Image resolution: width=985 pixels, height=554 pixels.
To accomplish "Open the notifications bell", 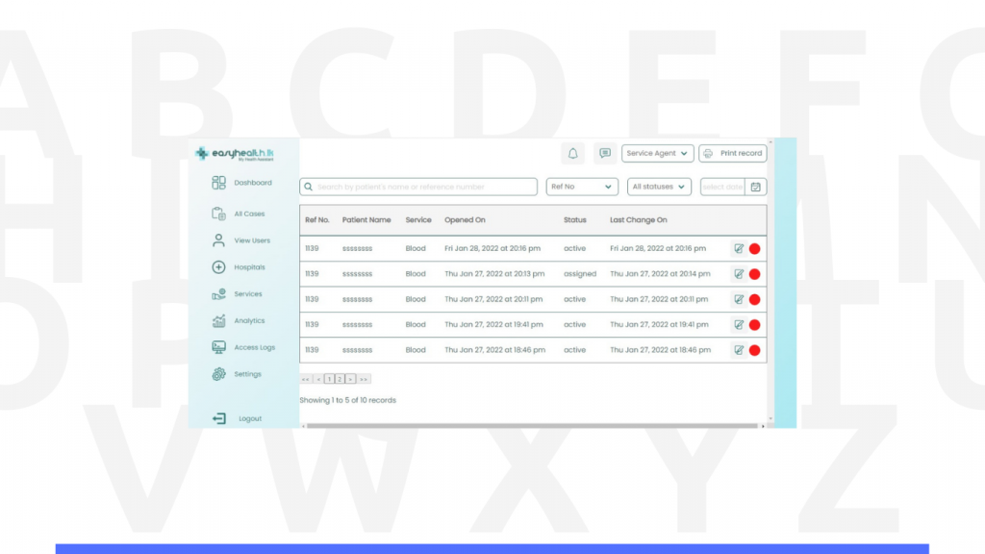I will [573, 153].
